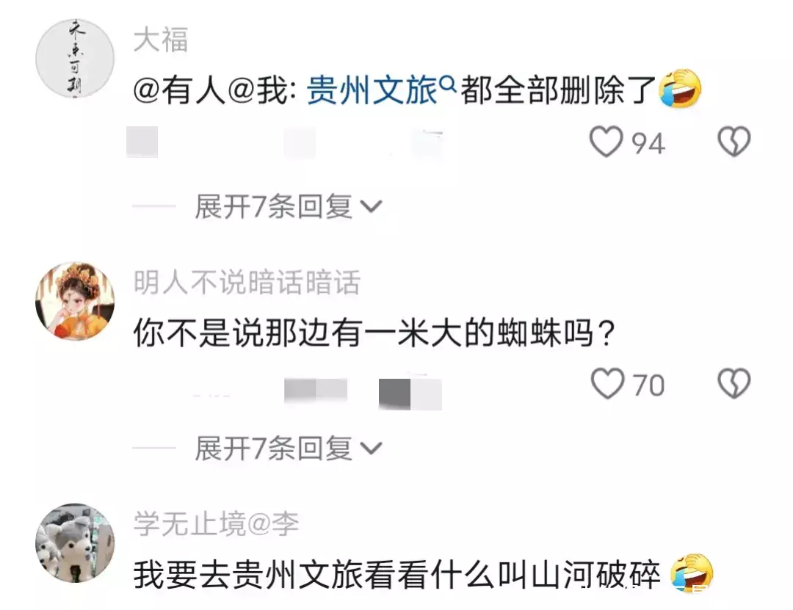The image size is (793, 610).
Task: Like the comment about 一米大的蜘蛛
Action: pos(607,384)
